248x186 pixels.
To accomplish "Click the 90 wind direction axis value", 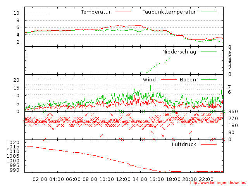I will pos(231,133).
